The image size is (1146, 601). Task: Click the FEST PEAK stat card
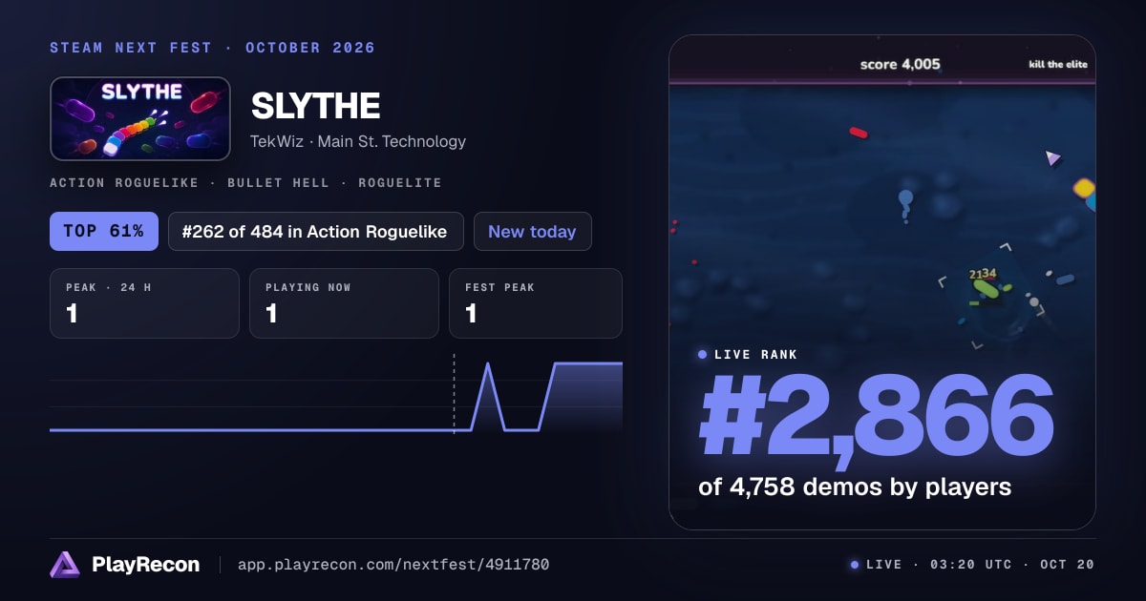pos(536,303)
